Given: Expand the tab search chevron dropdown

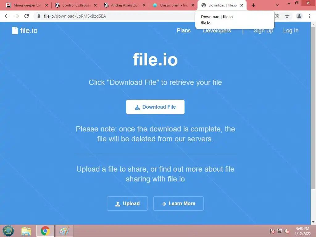Looking at the screenshot, I should point(277,5).
